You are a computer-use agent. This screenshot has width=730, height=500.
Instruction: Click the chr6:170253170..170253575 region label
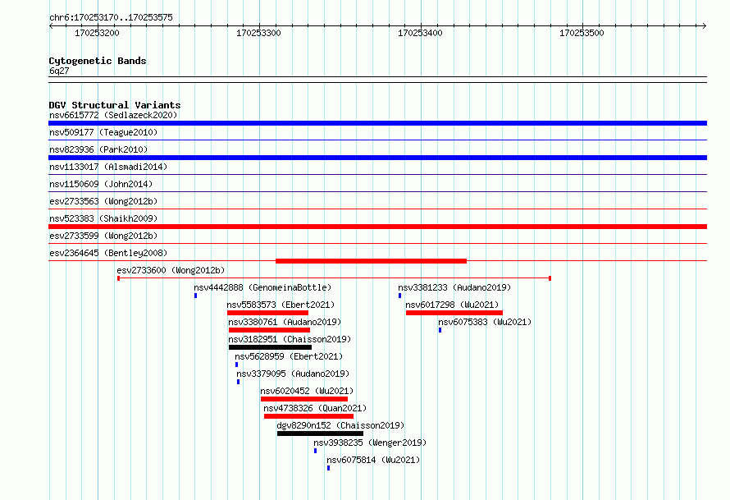click(111, 17)
